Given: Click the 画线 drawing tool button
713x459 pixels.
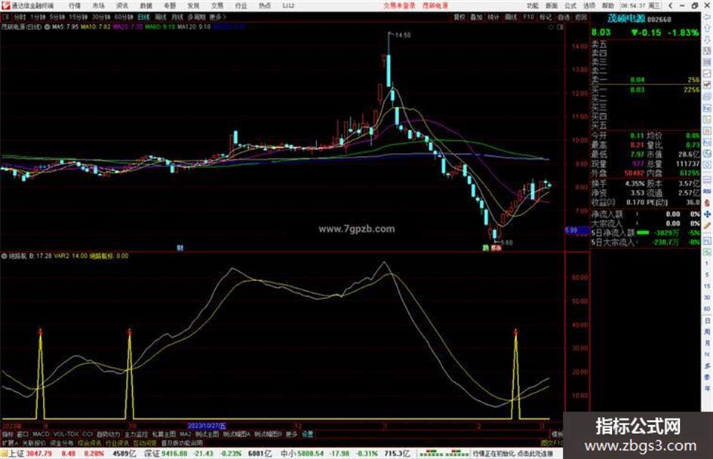Looking at the screenshot, I should click(511, 17).
